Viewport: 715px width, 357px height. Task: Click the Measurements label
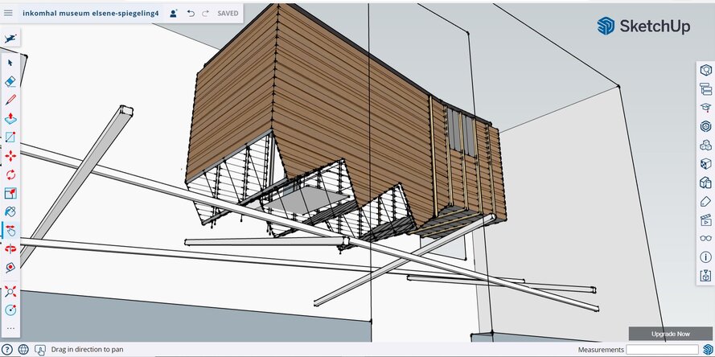pyautogui.click(x=601, y=350)
